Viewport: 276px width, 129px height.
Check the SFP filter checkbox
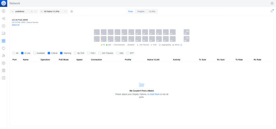click(x=128, y=53)
